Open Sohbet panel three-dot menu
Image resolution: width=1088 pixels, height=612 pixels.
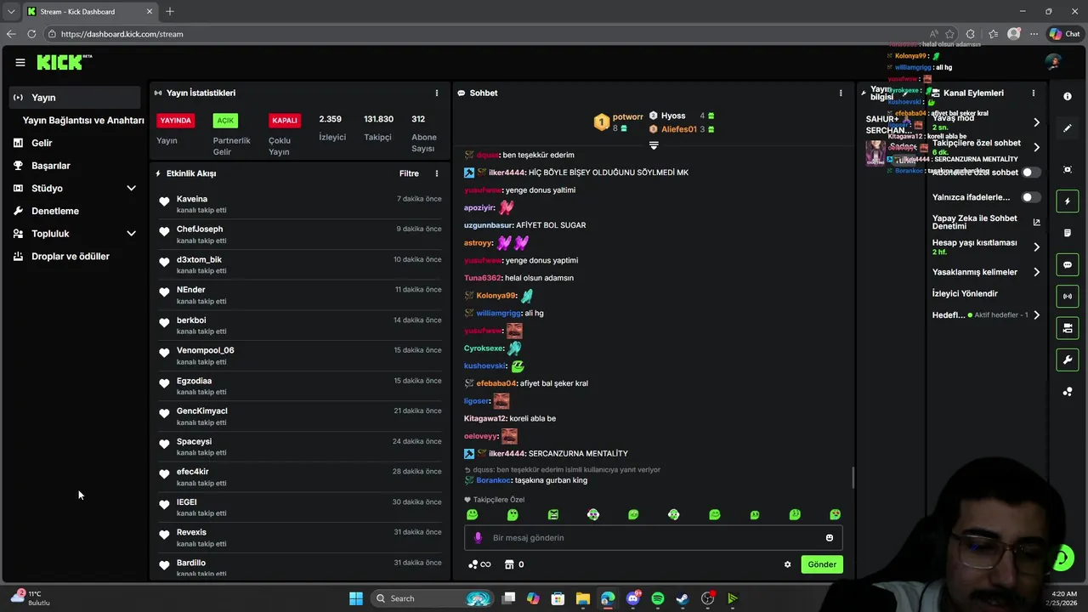[841, 93]
